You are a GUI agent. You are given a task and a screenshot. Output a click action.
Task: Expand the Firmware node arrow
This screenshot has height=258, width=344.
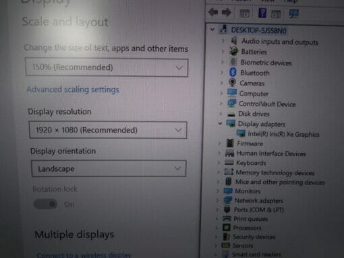(219, 143)
